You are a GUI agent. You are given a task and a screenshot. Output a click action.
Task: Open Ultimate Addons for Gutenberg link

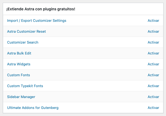[33, 108]
